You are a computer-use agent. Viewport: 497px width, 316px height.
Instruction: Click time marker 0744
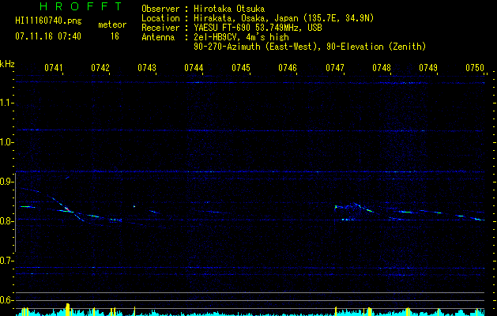click(x=194, y=68)
